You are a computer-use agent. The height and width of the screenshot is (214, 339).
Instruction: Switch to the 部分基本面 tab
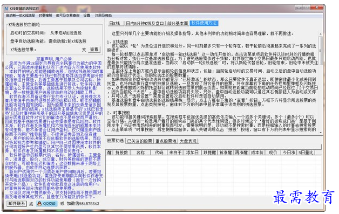(x=178, y=23)
